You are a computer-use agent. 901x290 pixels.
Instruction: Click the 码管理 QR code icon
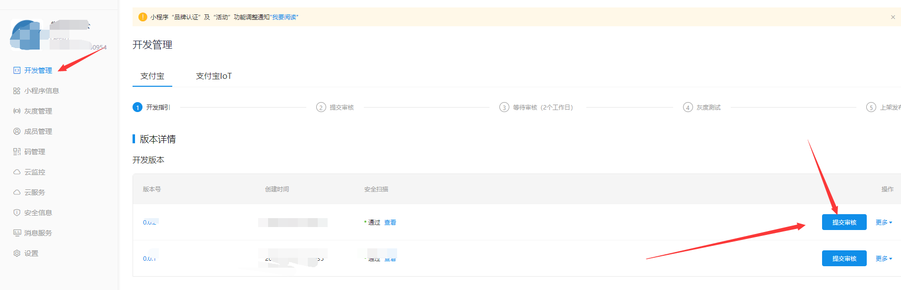[17, 152]
